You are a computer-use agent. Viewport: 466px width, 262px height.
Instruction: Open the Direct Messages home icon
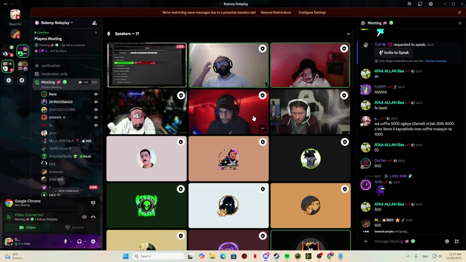(15, 15)
